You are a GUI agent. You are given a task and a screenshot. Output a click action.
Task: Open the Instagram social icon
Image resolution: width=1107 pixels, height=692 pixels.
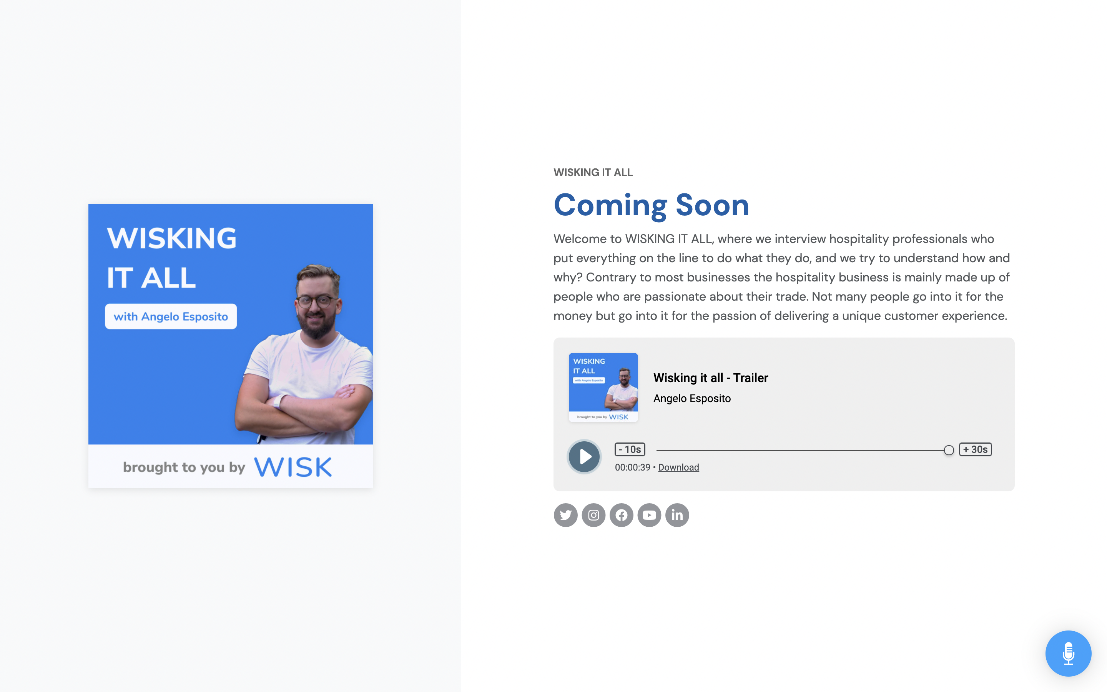(593, 515)
